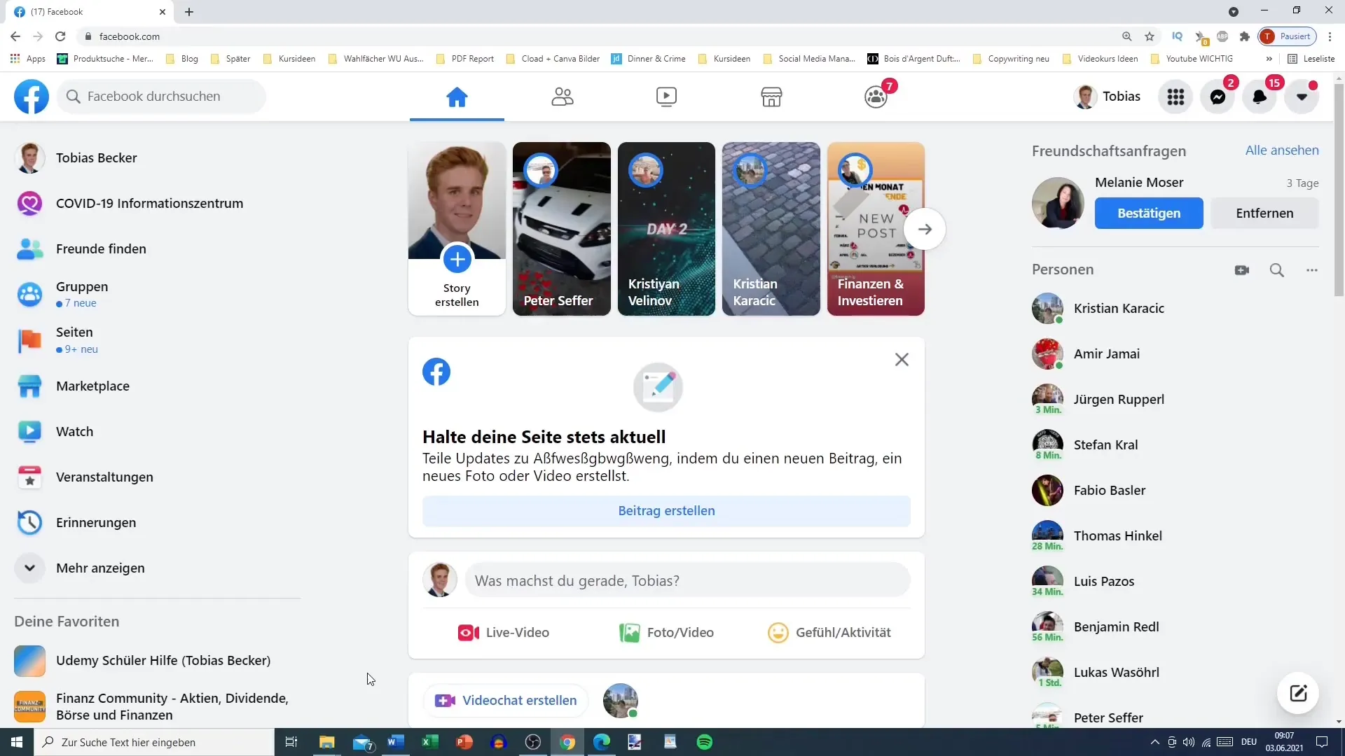
Task: Open Freunde finden in sidebar
Action: (x=157, y=249)
